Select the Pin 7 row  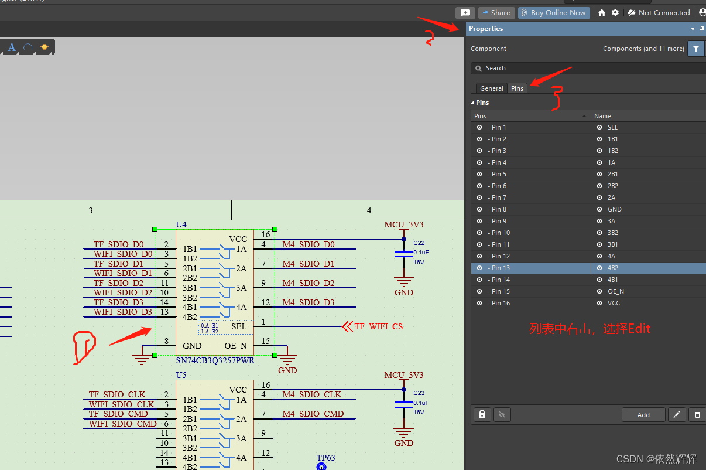[x=588, y=197]
